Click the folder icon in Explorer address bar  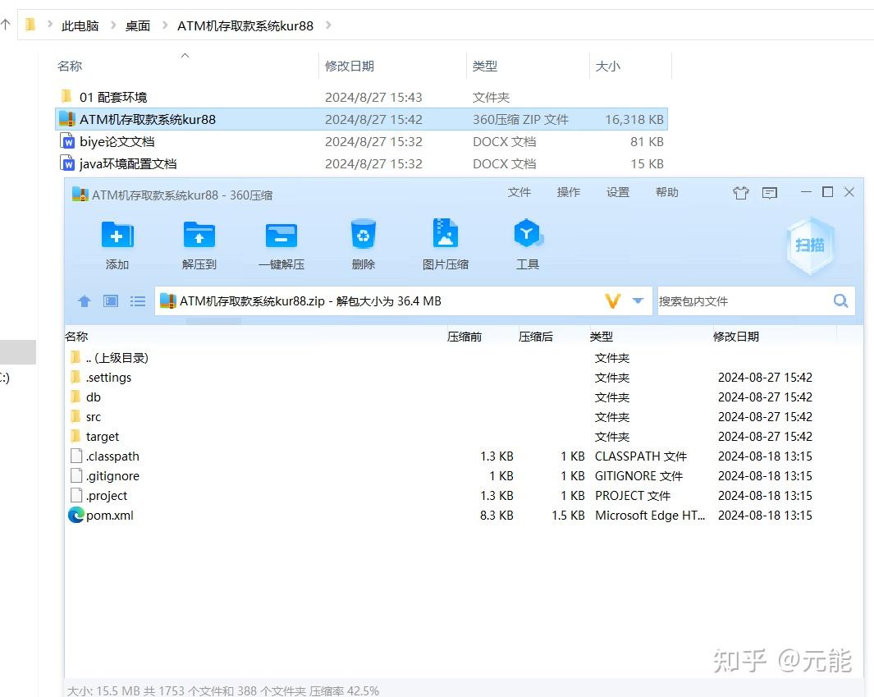tap(30, 25)
